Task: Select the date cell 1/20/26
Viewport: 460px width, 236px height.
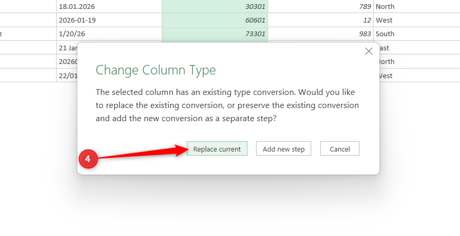Action: [109, 34]
